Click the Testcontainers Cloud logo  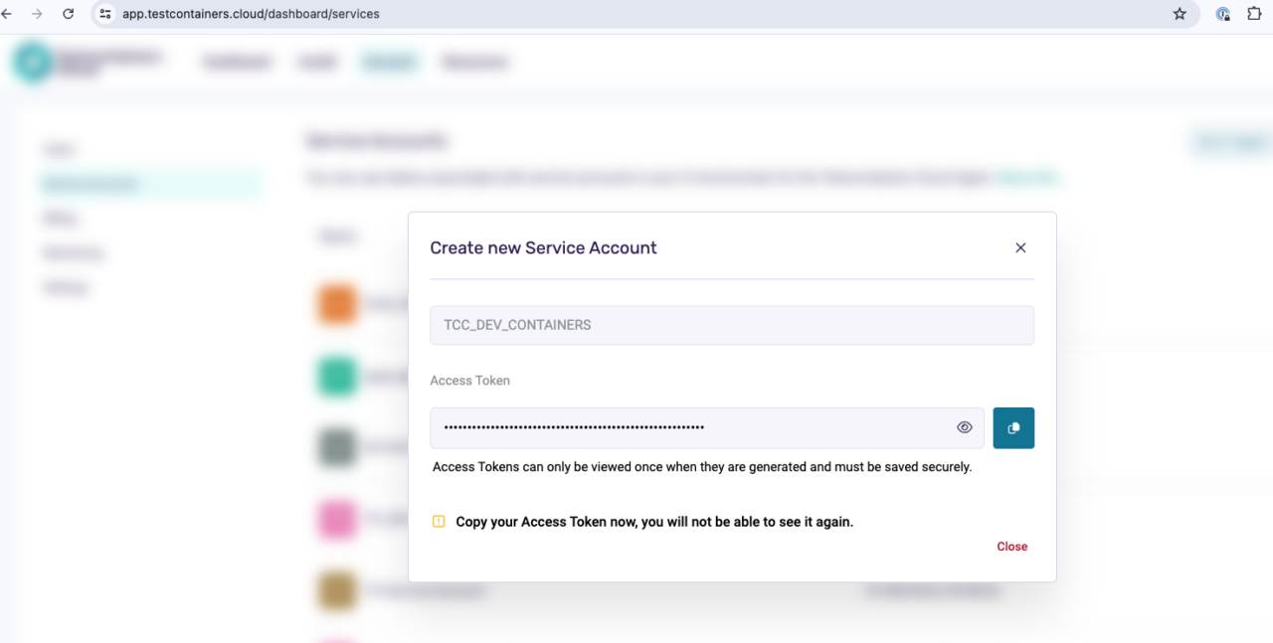point(33,62)
